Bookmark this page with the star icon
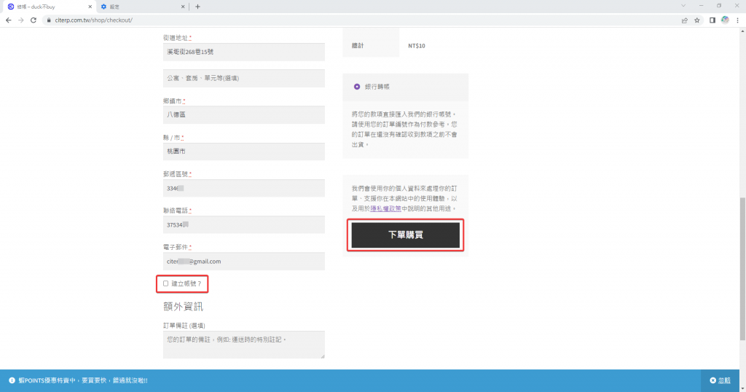Image resolution: width=746 pixels, height=392 pixels. pyautogui.click(x=697, y=20)
